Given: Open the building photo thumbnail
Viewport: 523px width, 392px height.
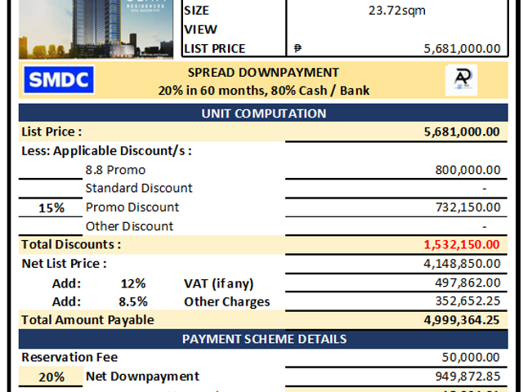Looking at the screenshot, I should click(96, 29).
